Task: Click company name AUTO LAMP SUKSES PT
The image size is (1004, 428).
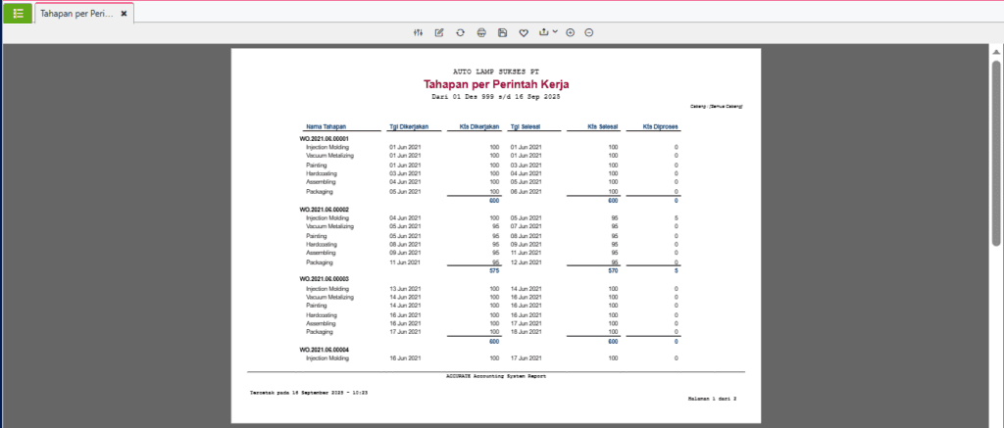Action: [x=495, y=71]
